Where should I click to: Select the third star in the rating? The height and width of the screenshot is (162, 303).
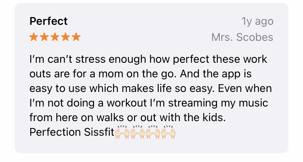(x=55, y=37)
